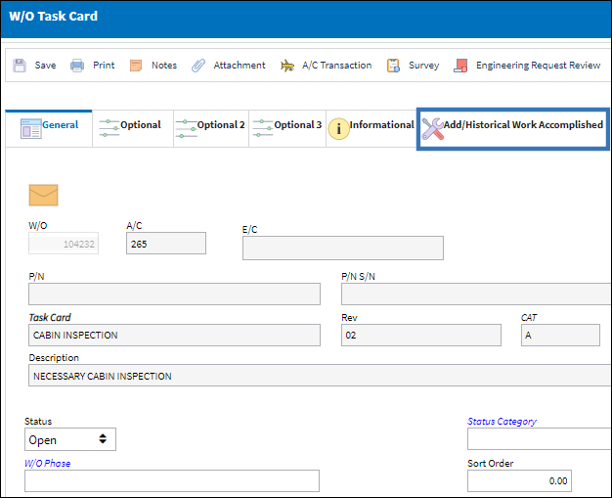Click the W/O Phase input field
Image resolution: width=612 pixels, height=498 pixels.
click(x=172, y=480)
